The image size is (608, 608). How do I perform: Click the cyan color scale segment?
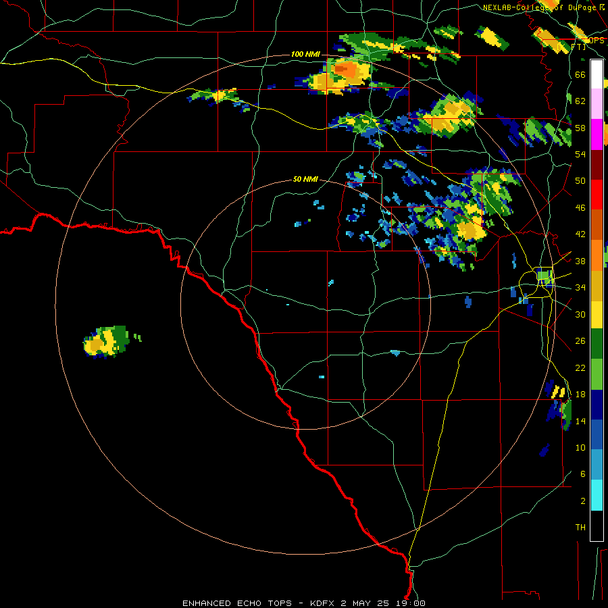click(x=597, y=495)
